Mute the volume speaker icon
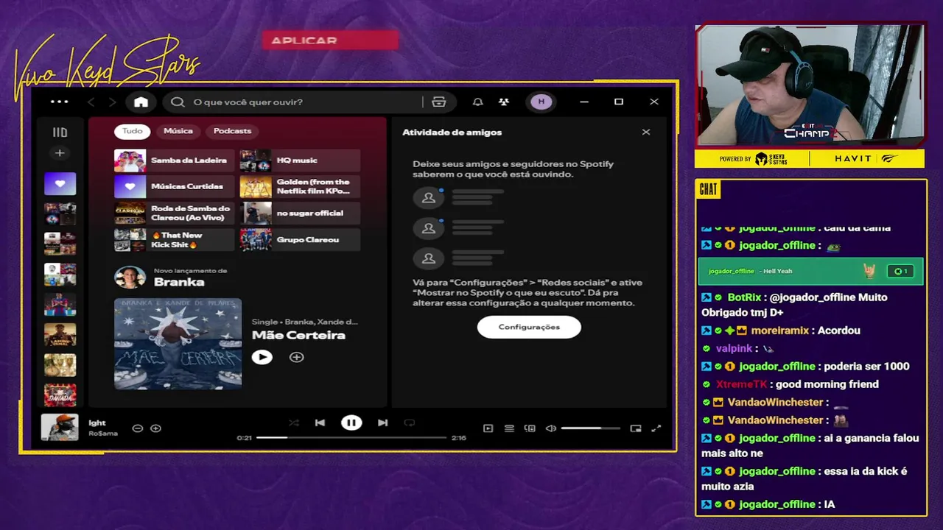The image size is (943, 530). [550, 428]
